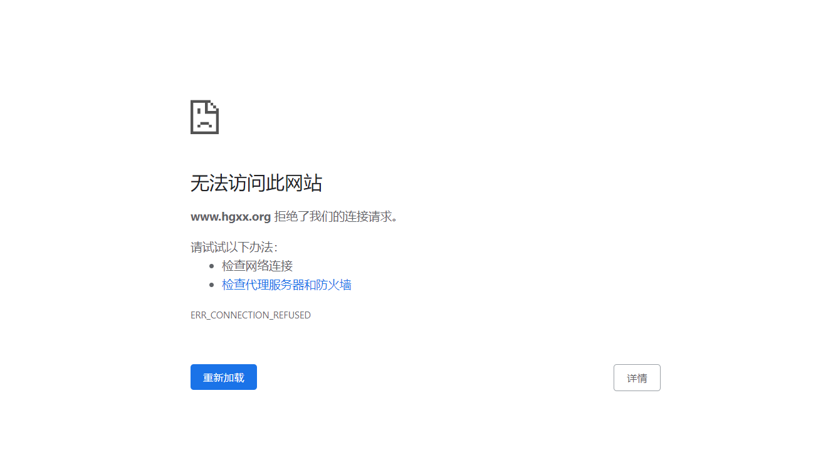Open the 详情 details button
Screen dimensions: 838x472
click(637, 378)
